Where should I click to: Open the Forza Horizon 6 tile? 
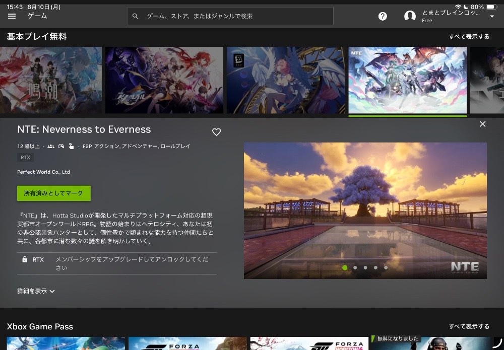pos(309,343)
